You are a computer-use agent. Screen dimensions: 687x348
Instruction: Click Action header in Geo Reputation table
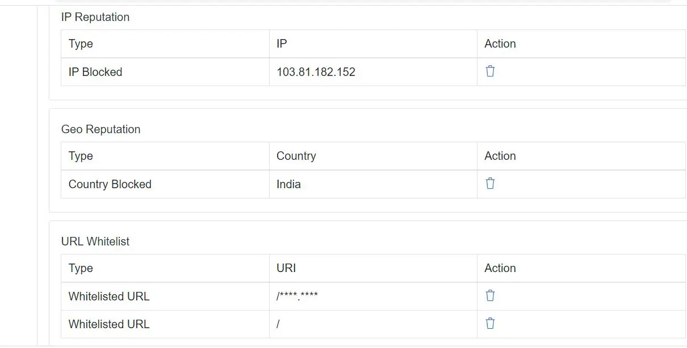coord(500,156)
